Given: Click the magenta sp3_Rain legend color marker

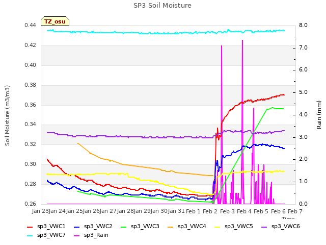Looking at the screenshot, I should point(77,236).
